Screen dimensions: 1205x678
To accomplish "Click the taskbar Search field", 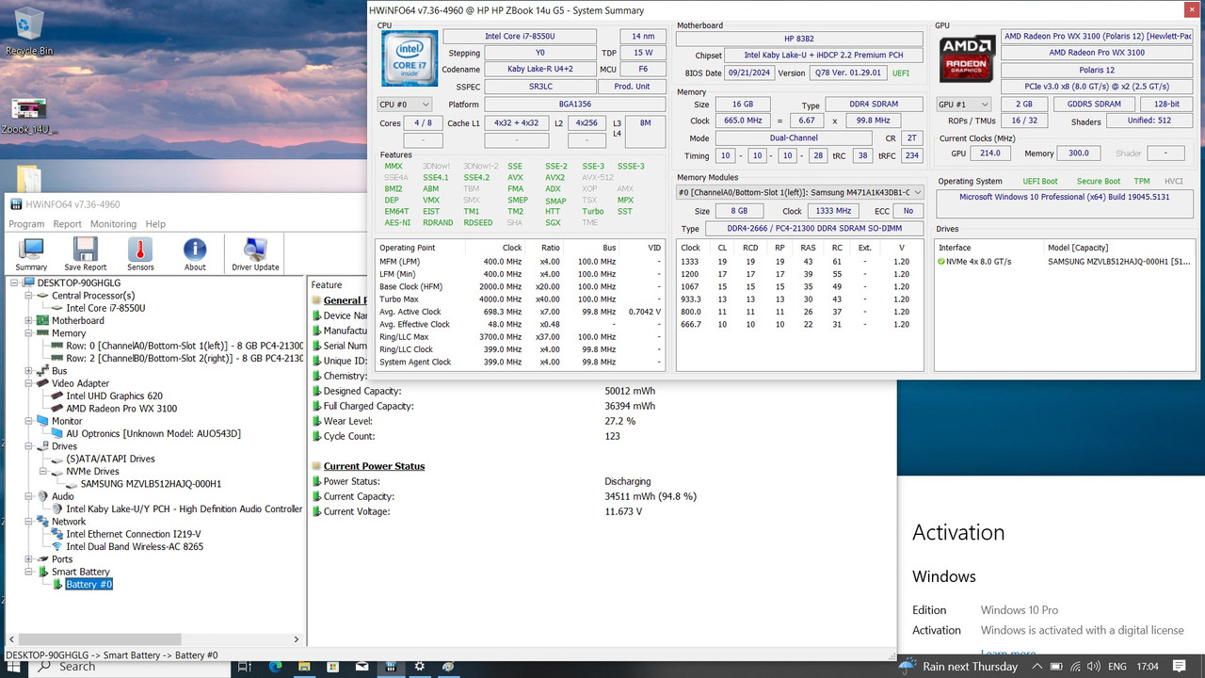I will click(75, 666).
